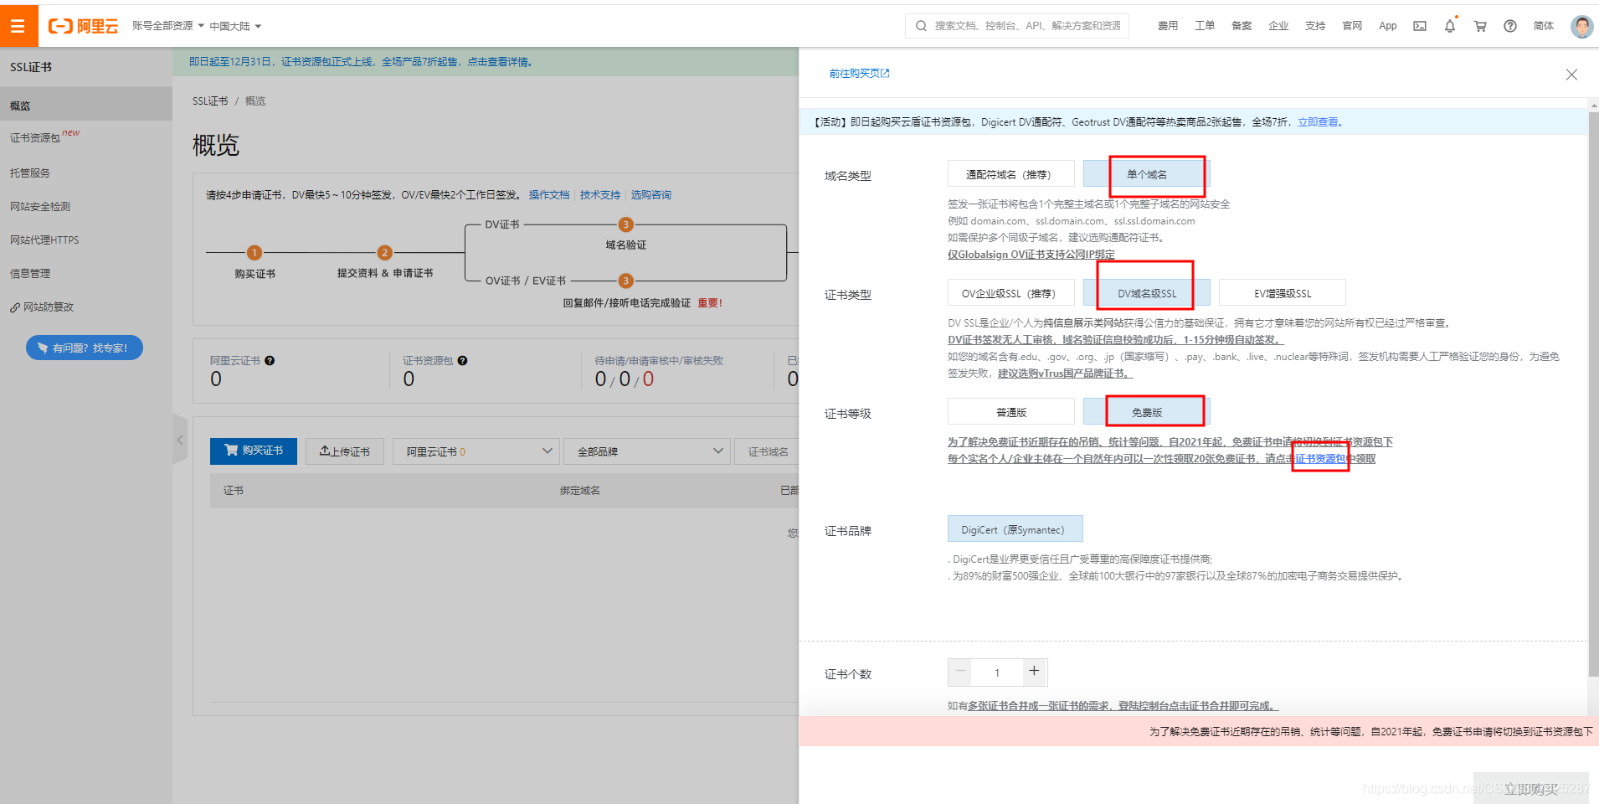Viewport: 1599px width, 804px height.
Task: Select OV企业级SSL certificate type
Action: tap(1010, 293)
